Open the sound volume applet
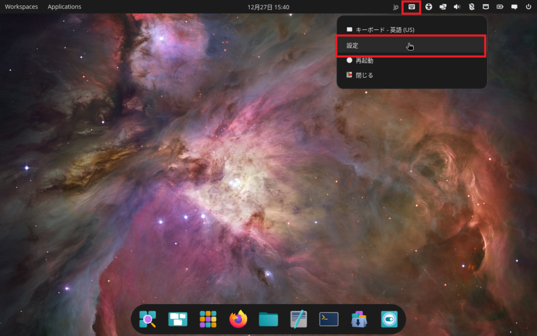The image size is (537, 336). pos(457,7)
